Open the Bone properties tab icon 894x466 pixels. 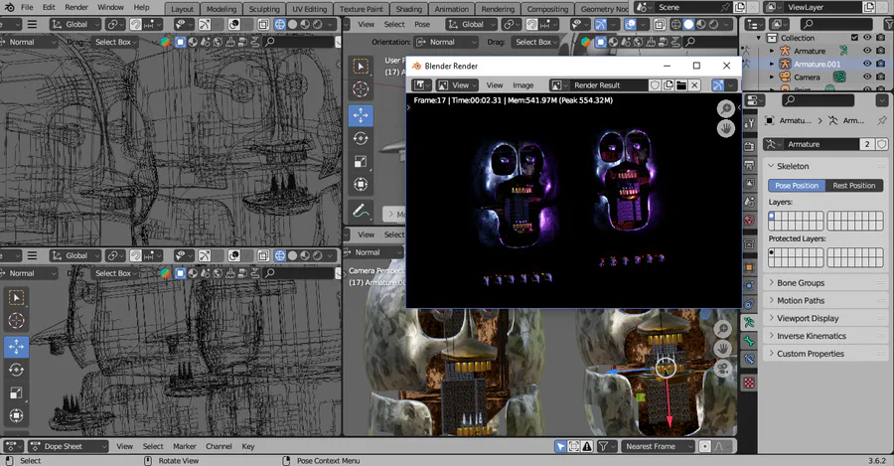coord(749,341)
